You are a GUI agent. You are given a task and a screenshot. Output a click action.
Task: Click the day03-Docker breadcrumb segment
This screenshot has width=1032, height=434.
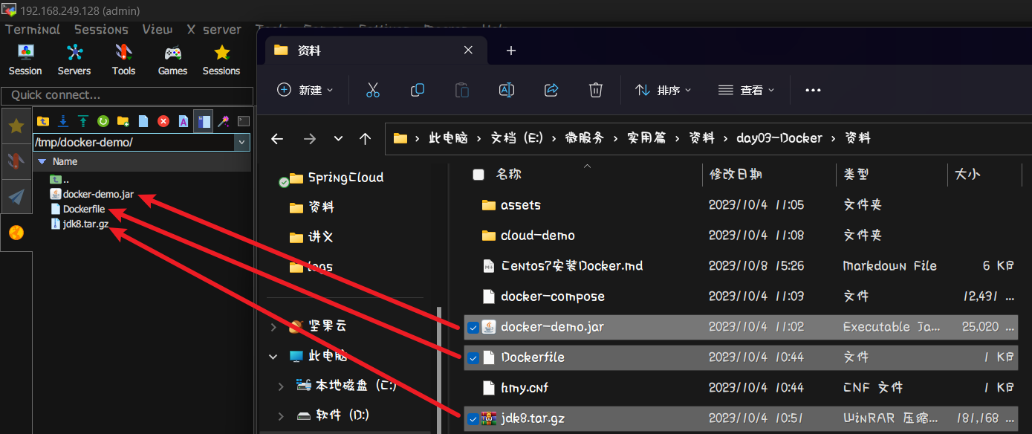click(x=779, y=138)
